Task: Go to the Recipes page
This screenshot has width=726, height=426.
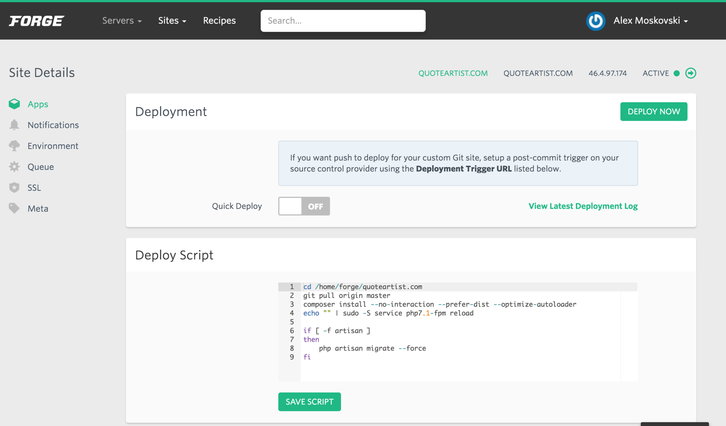Action: pyautogui.click(x=219, y=21)
